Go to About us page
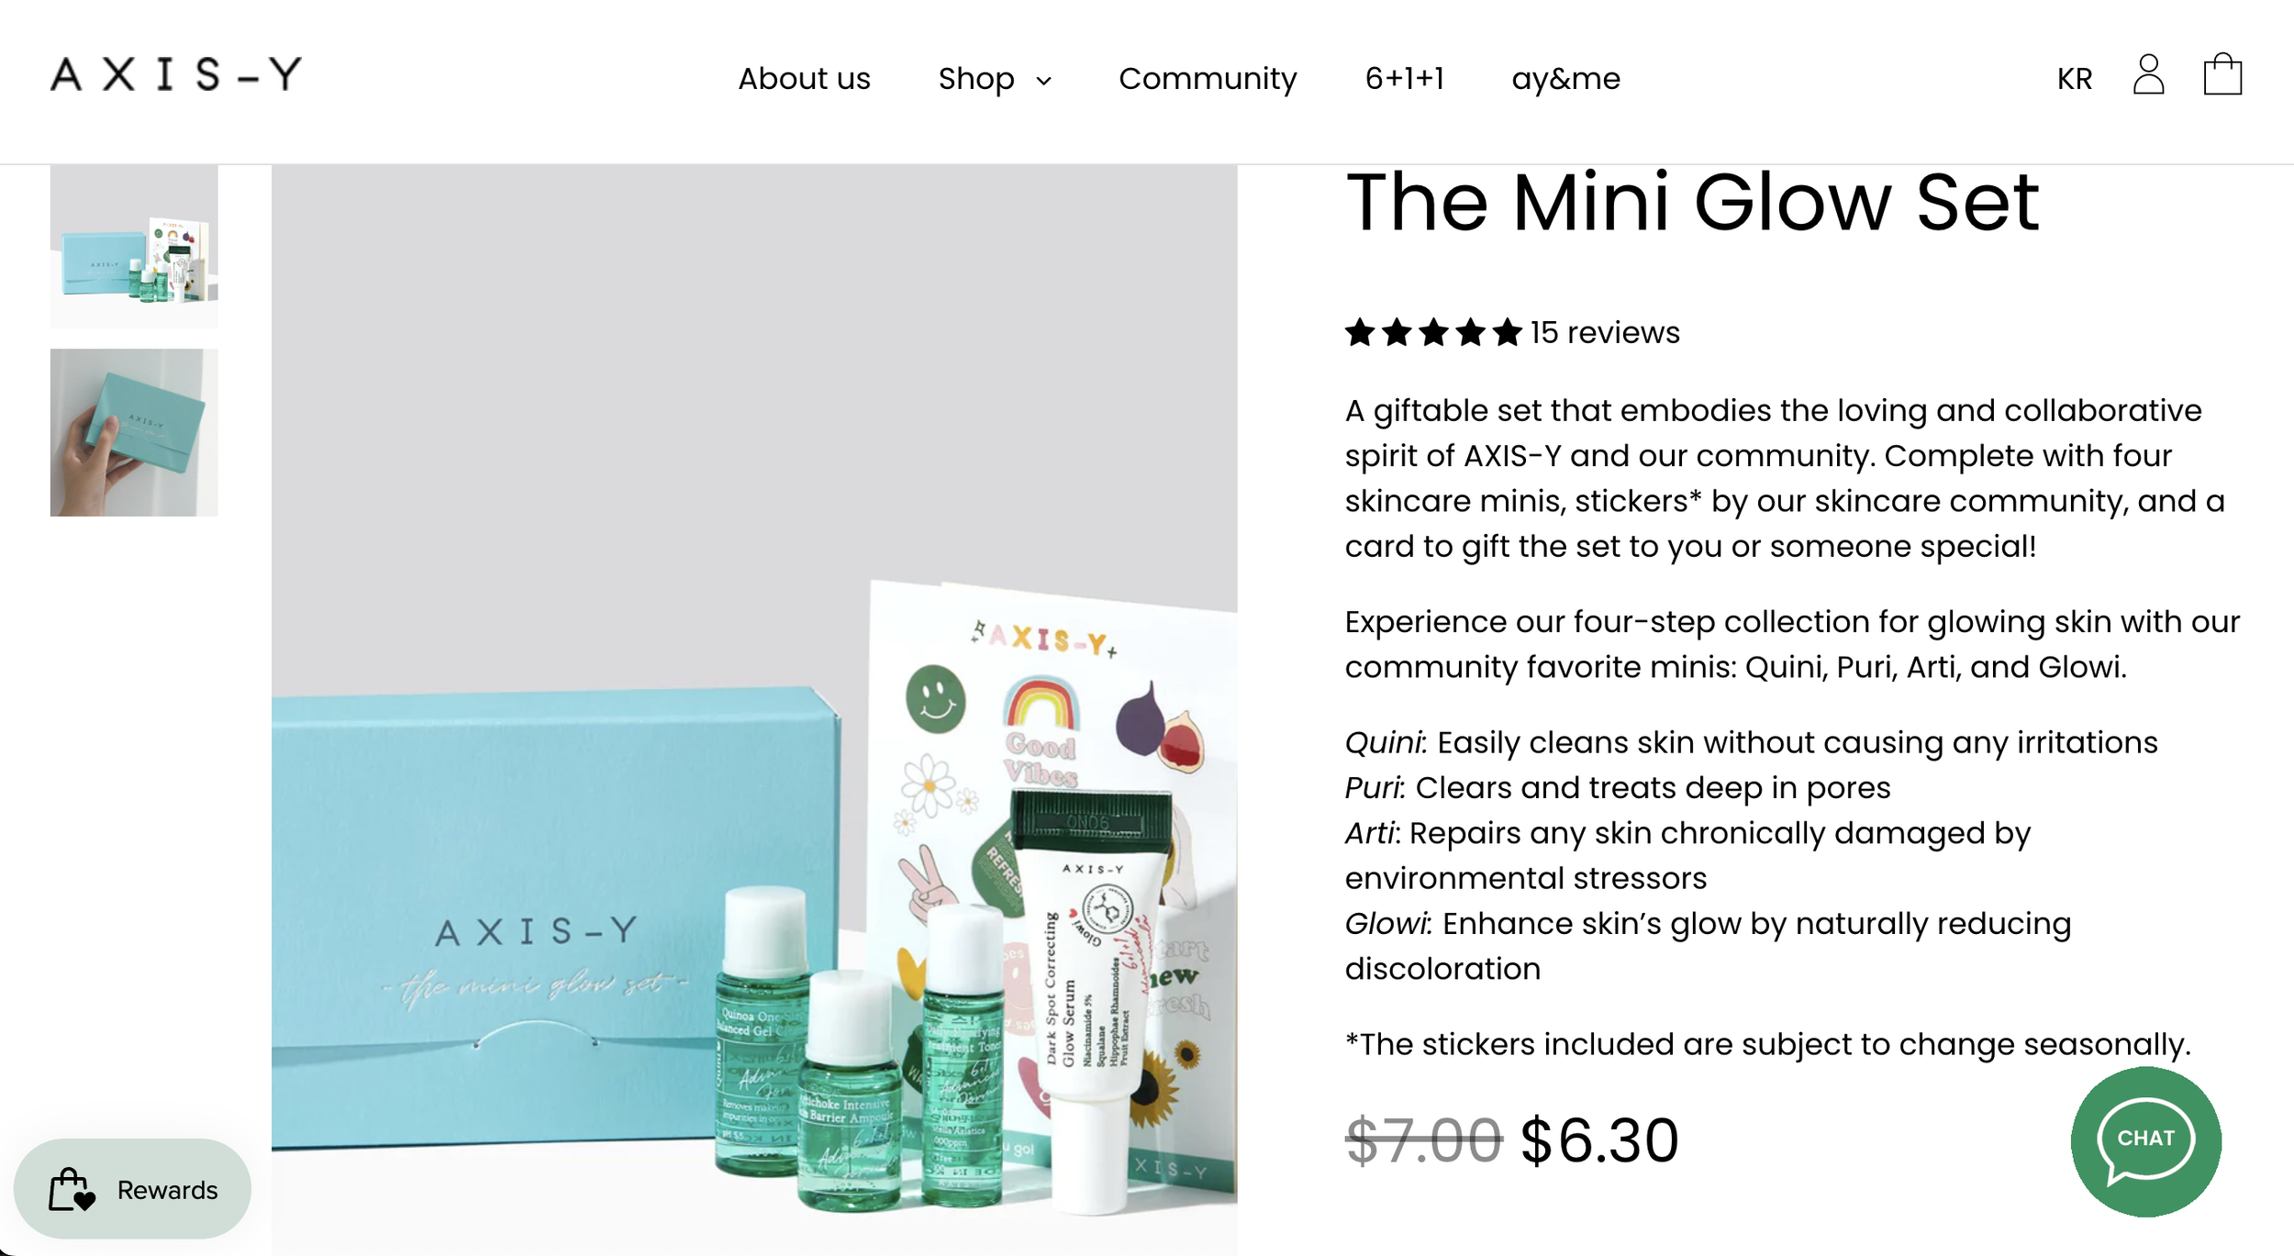 tap(804, 79)
